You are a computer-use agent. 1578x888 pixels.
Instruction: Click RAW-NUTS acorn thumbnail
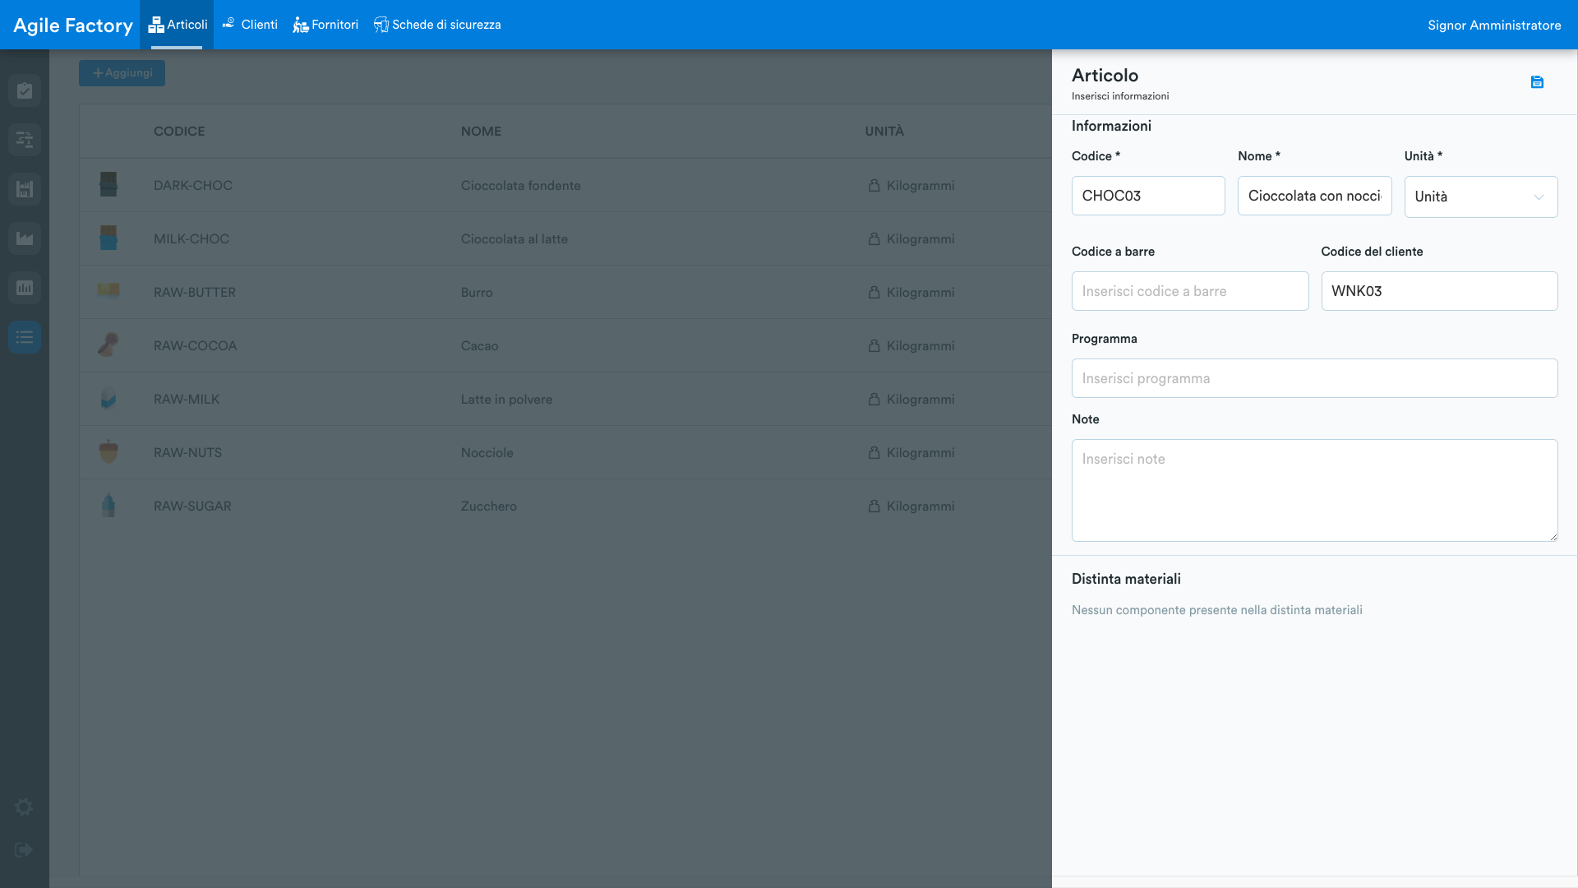(x=108, y=451)
